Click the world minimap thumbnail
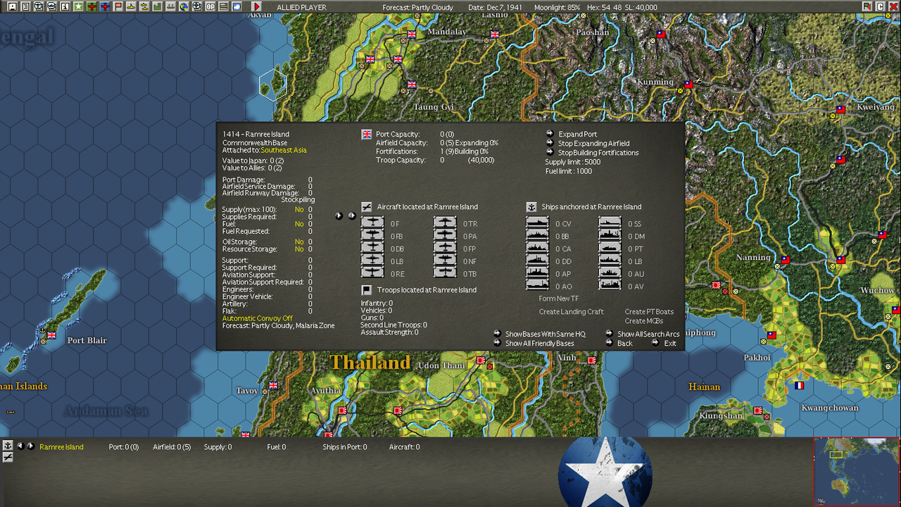 point(857,471)
